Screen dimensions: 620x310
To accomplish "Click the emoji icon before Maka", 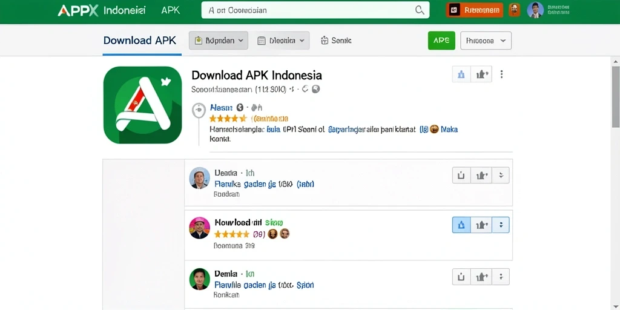I will [434, 129].
